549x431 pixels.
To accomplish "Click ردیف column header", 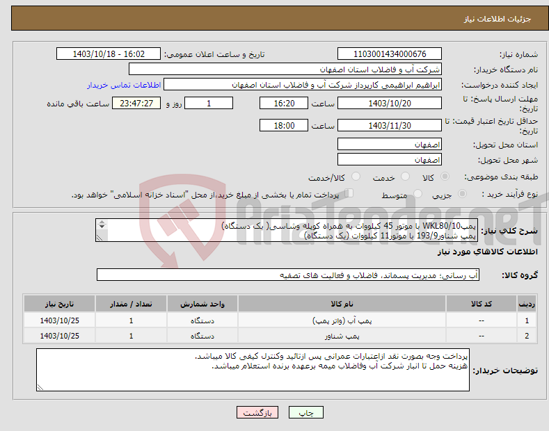I will [527, 304].
